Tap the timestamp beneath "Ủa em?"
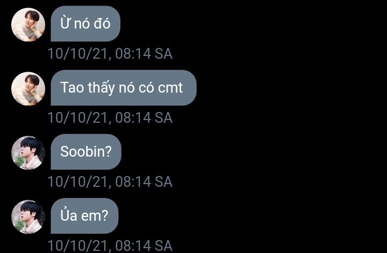This screenshot has width=387, height=253. [x=110, y=245]
